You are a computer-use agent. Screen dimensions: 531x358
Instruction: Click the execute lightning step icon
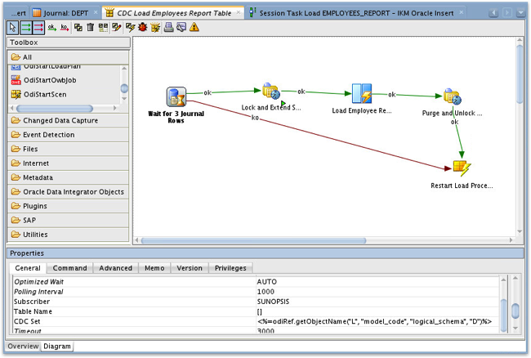130,27
